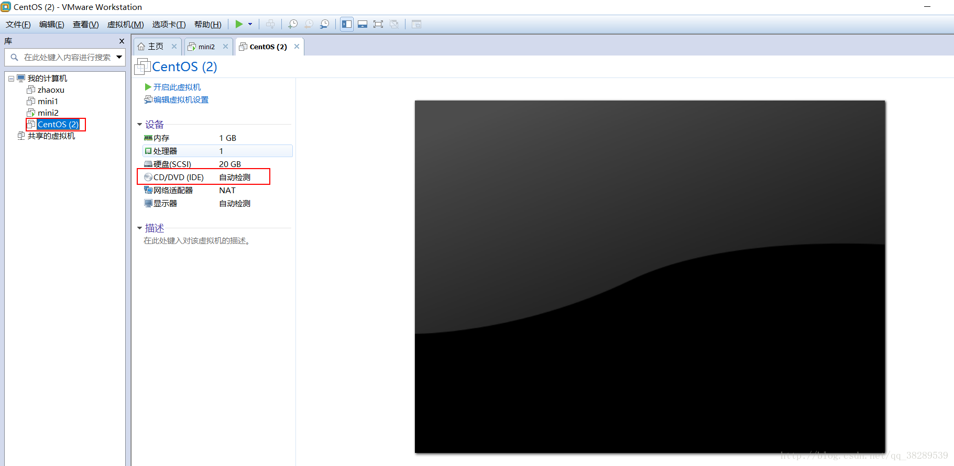Click the 硬盘(SCSI) hard disk row
This screenshot has width=954, height=466.
[217, 164]
